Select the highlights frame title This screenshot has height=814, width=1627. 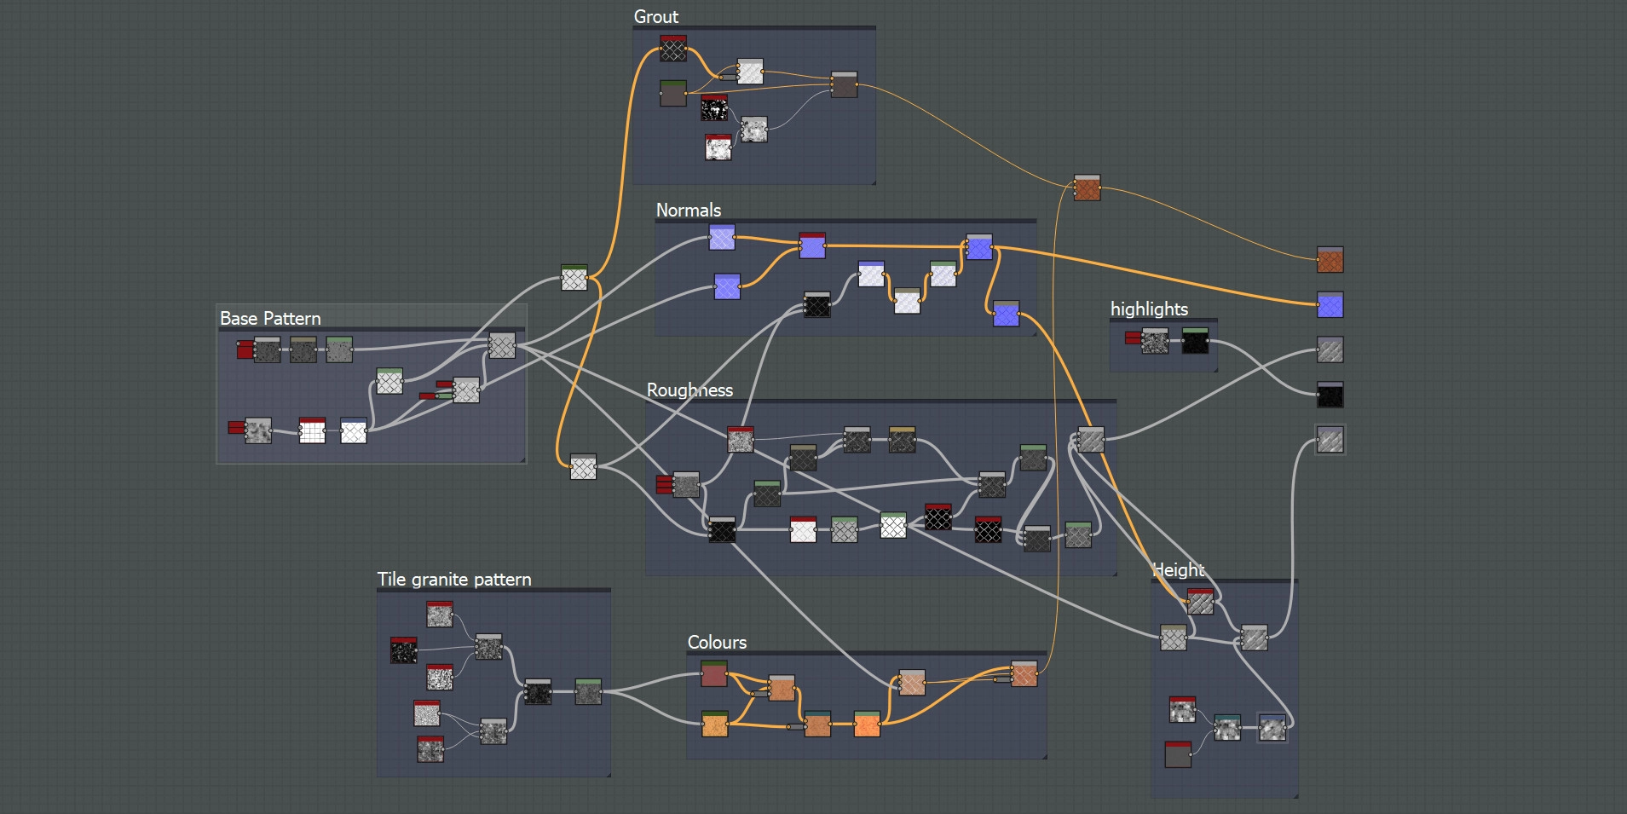[1148, 309]
